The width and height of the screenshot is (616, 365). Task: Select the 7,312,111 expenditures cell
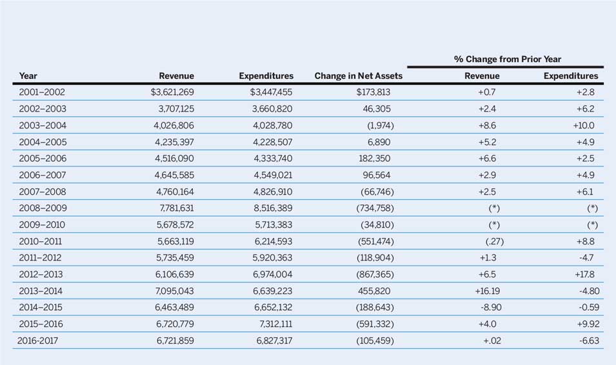coord(272,324)
